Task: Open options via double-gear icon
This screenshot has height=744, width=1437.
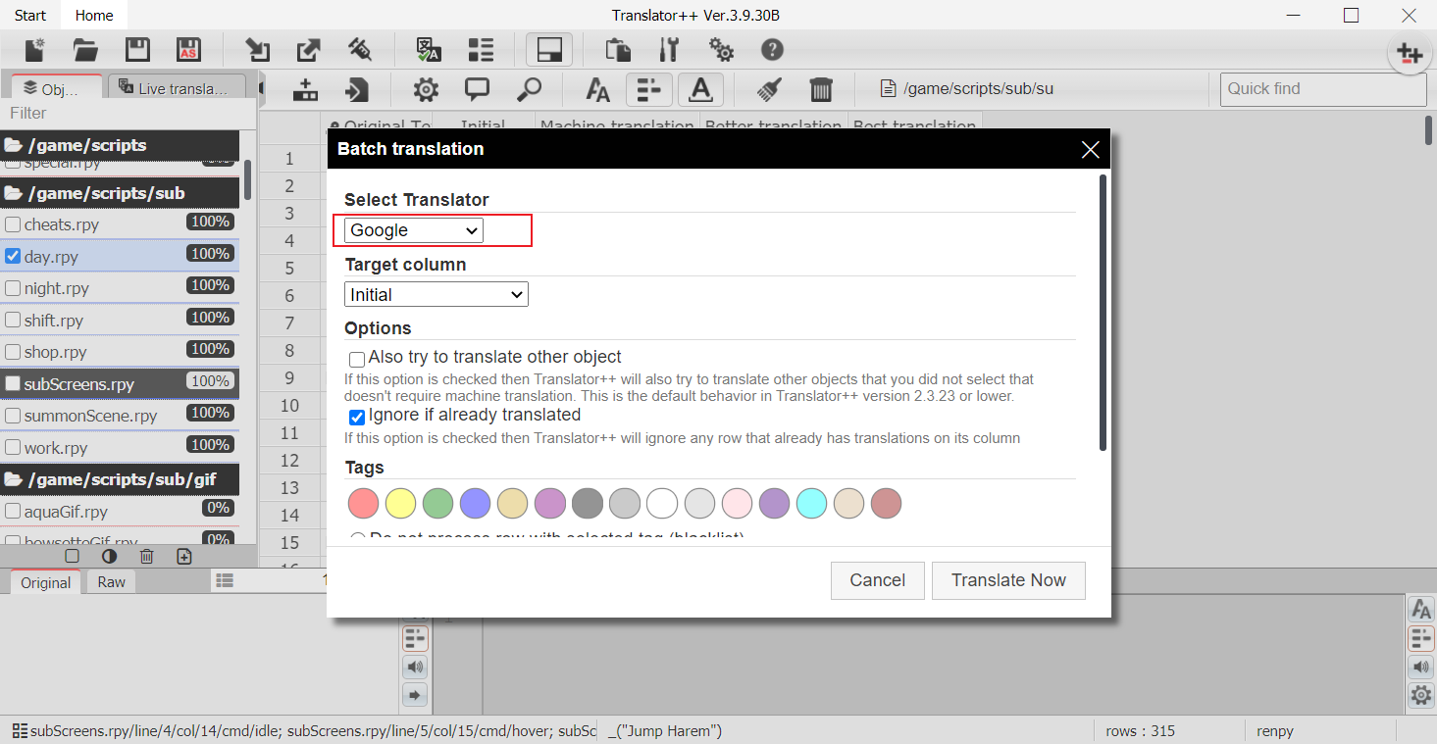Action: [x=721, y=50]
